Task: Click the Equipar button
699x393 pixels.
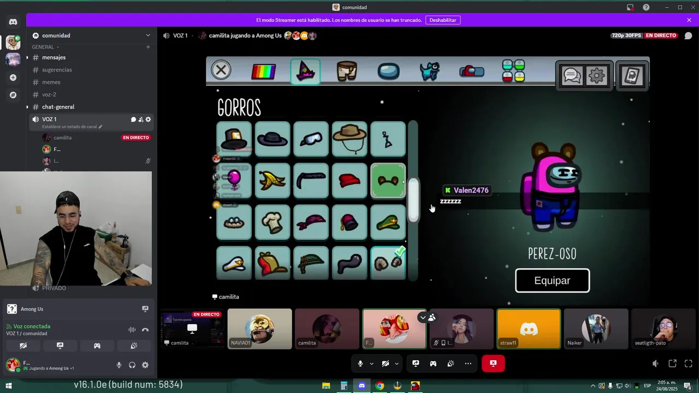Action: coord(552,281)
